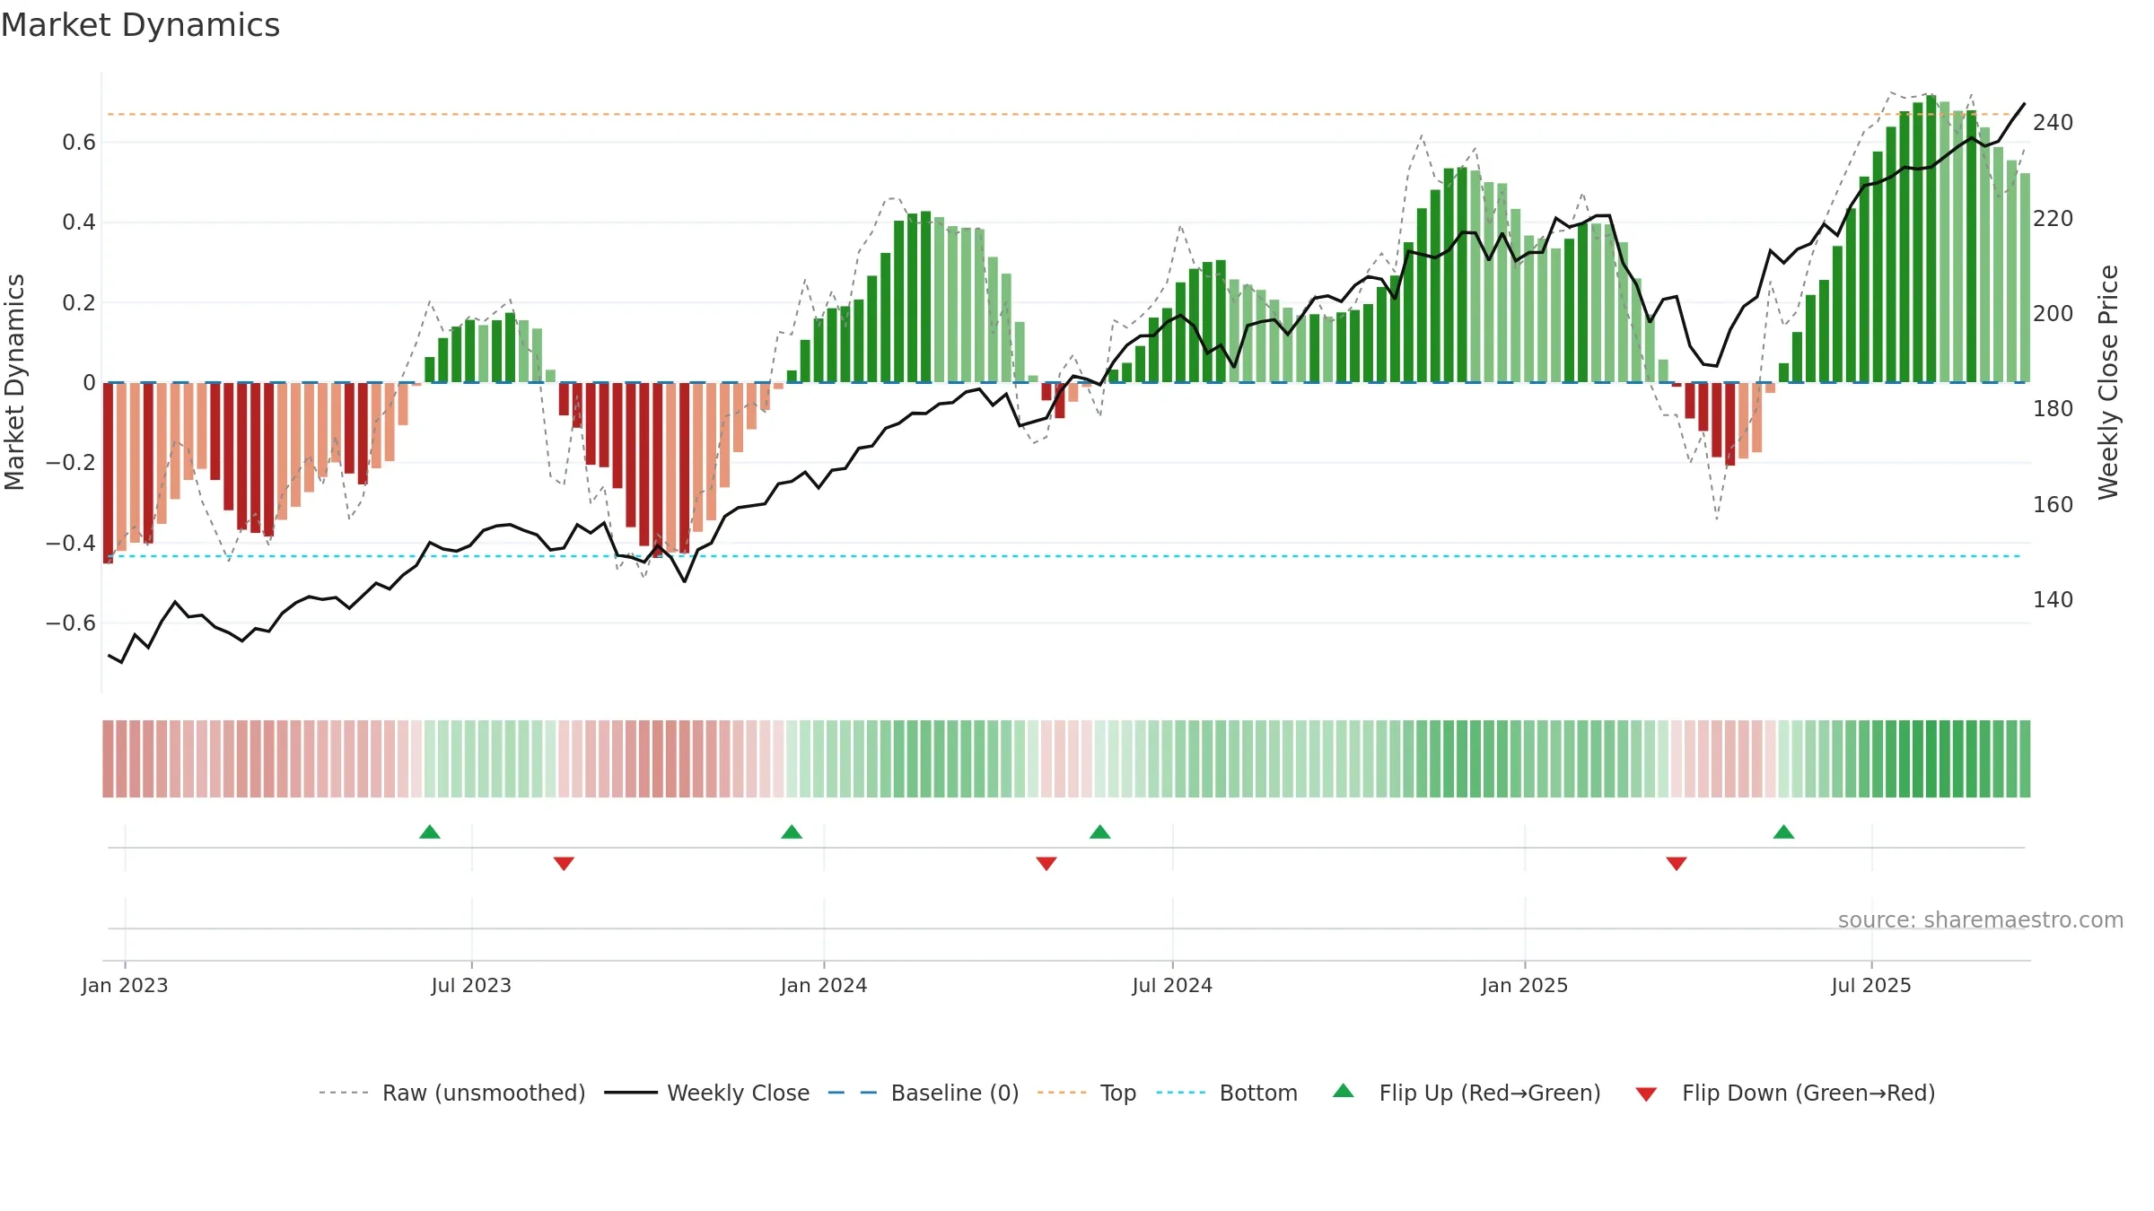Select the red flip-down marker near August 2023
This screenshot has width=2154, height=1211.
click(564, 863)
